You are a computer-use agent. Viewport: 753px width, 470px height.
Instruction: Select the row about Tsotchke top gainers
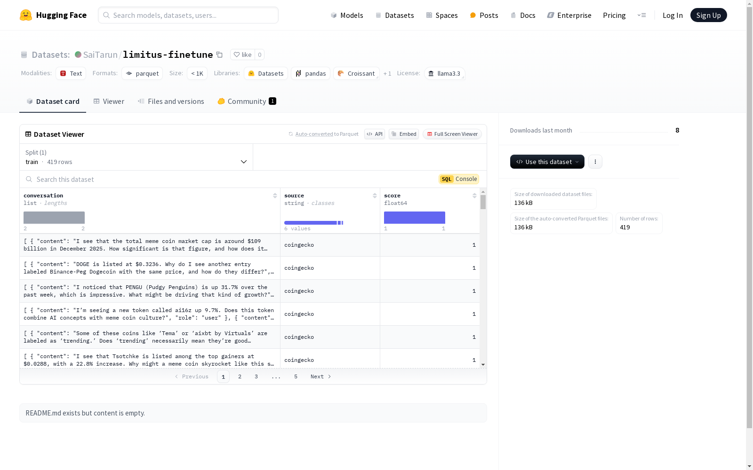[249, 359]
